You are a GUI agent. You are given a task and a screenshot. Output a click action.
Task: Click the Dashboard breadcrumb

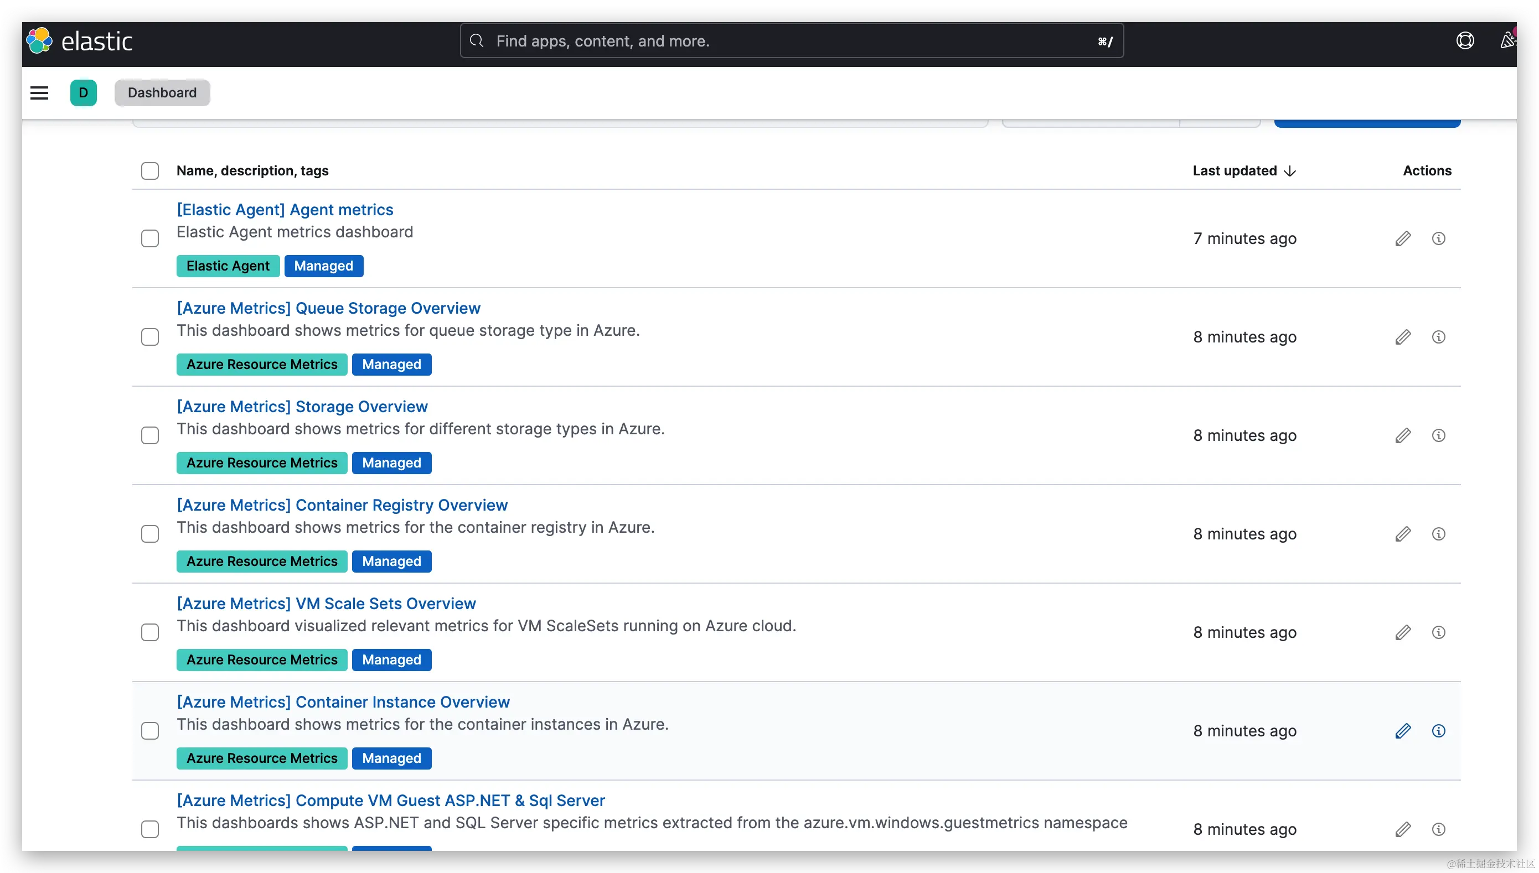162,93
